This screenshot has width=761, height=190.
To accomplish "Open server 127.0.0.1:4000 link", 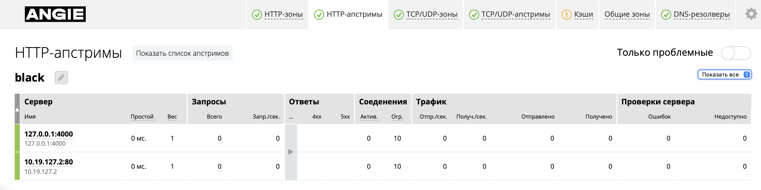I will point(48,134).
